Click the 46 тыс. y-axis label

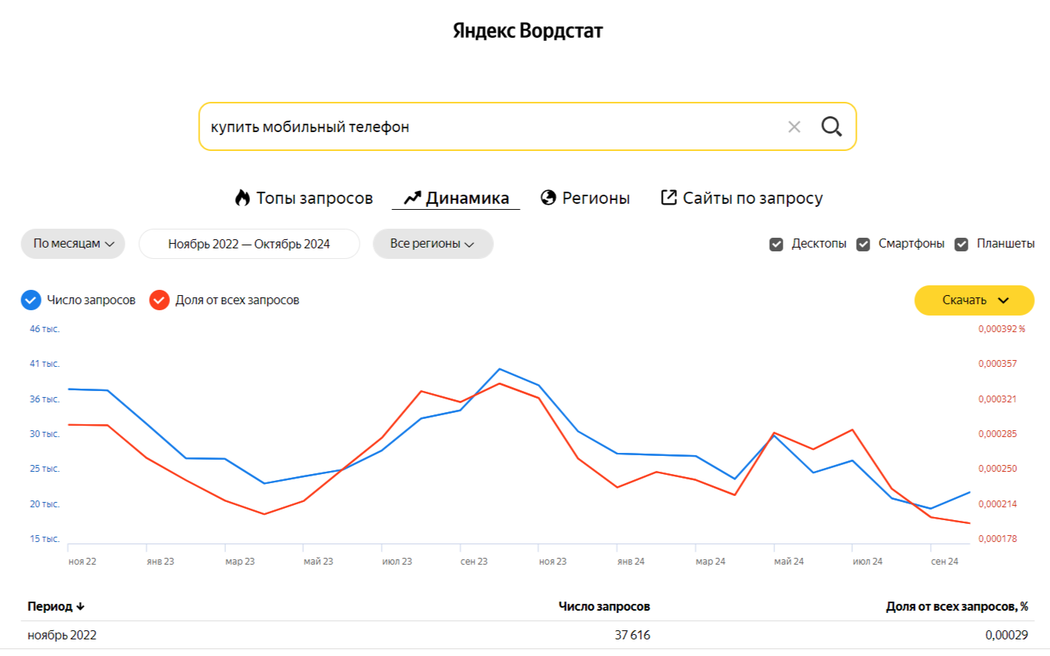[45, 329]
